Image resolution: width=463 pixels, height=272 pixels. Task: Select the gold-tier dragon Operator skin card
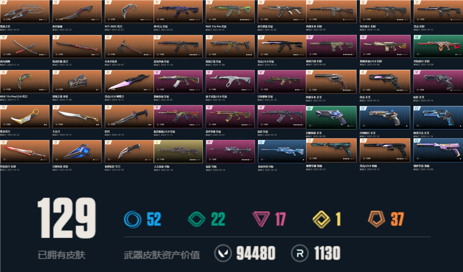pyautogui.click(x=178, y=151)
